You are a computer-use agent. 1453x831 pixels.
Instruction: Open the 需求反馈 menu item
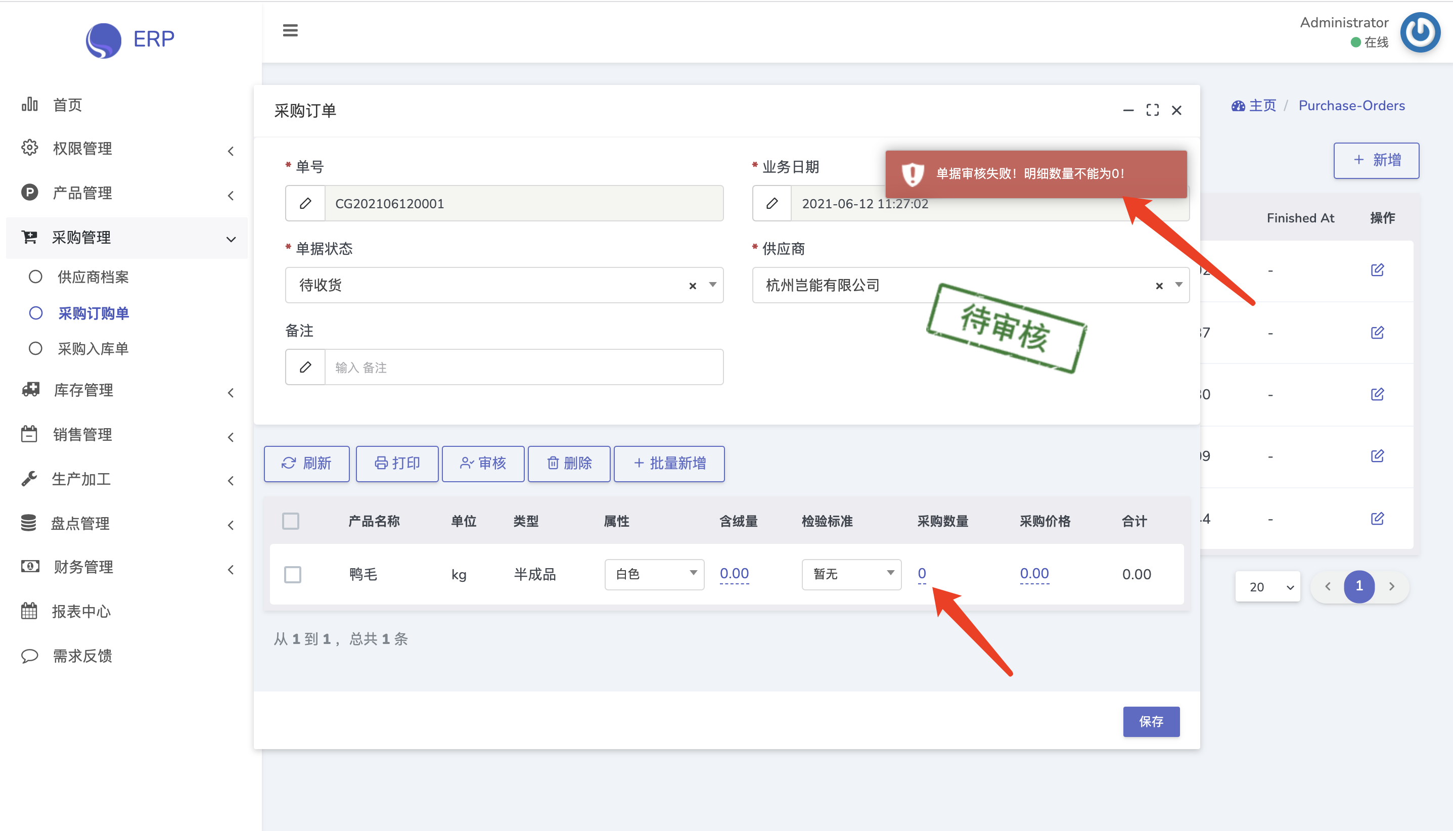[127, 656]
